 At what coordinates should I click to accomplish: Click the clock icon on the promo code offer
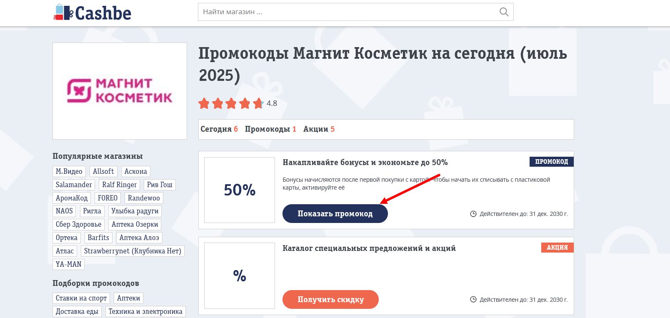[473, 214]
